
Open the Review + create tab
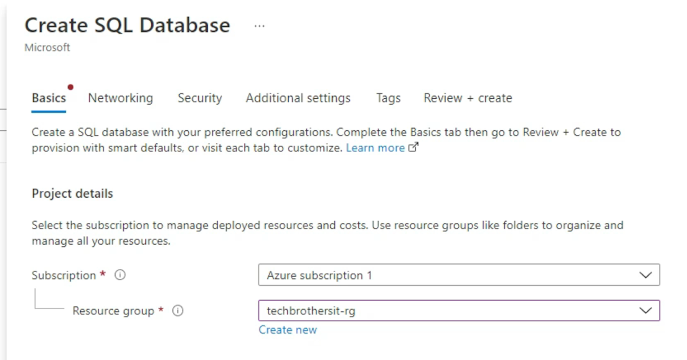467,98
